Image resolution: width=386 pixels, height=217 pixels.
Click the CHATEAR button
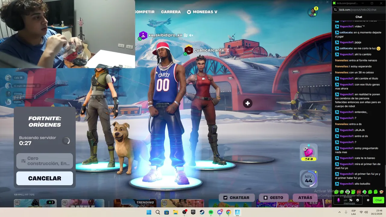pyautogui.click(x=236, y=198)
